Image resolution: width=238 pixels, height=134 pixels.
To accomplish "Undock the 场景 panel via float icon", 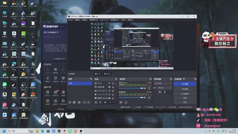I will (91, 79).
